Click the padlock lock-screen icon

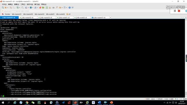tap(50, 8)
